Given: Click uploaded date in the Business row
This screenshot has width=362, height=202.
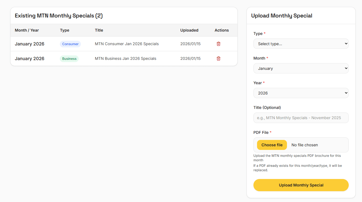Looking at the screenshot, I should click(x=190, y=58).
